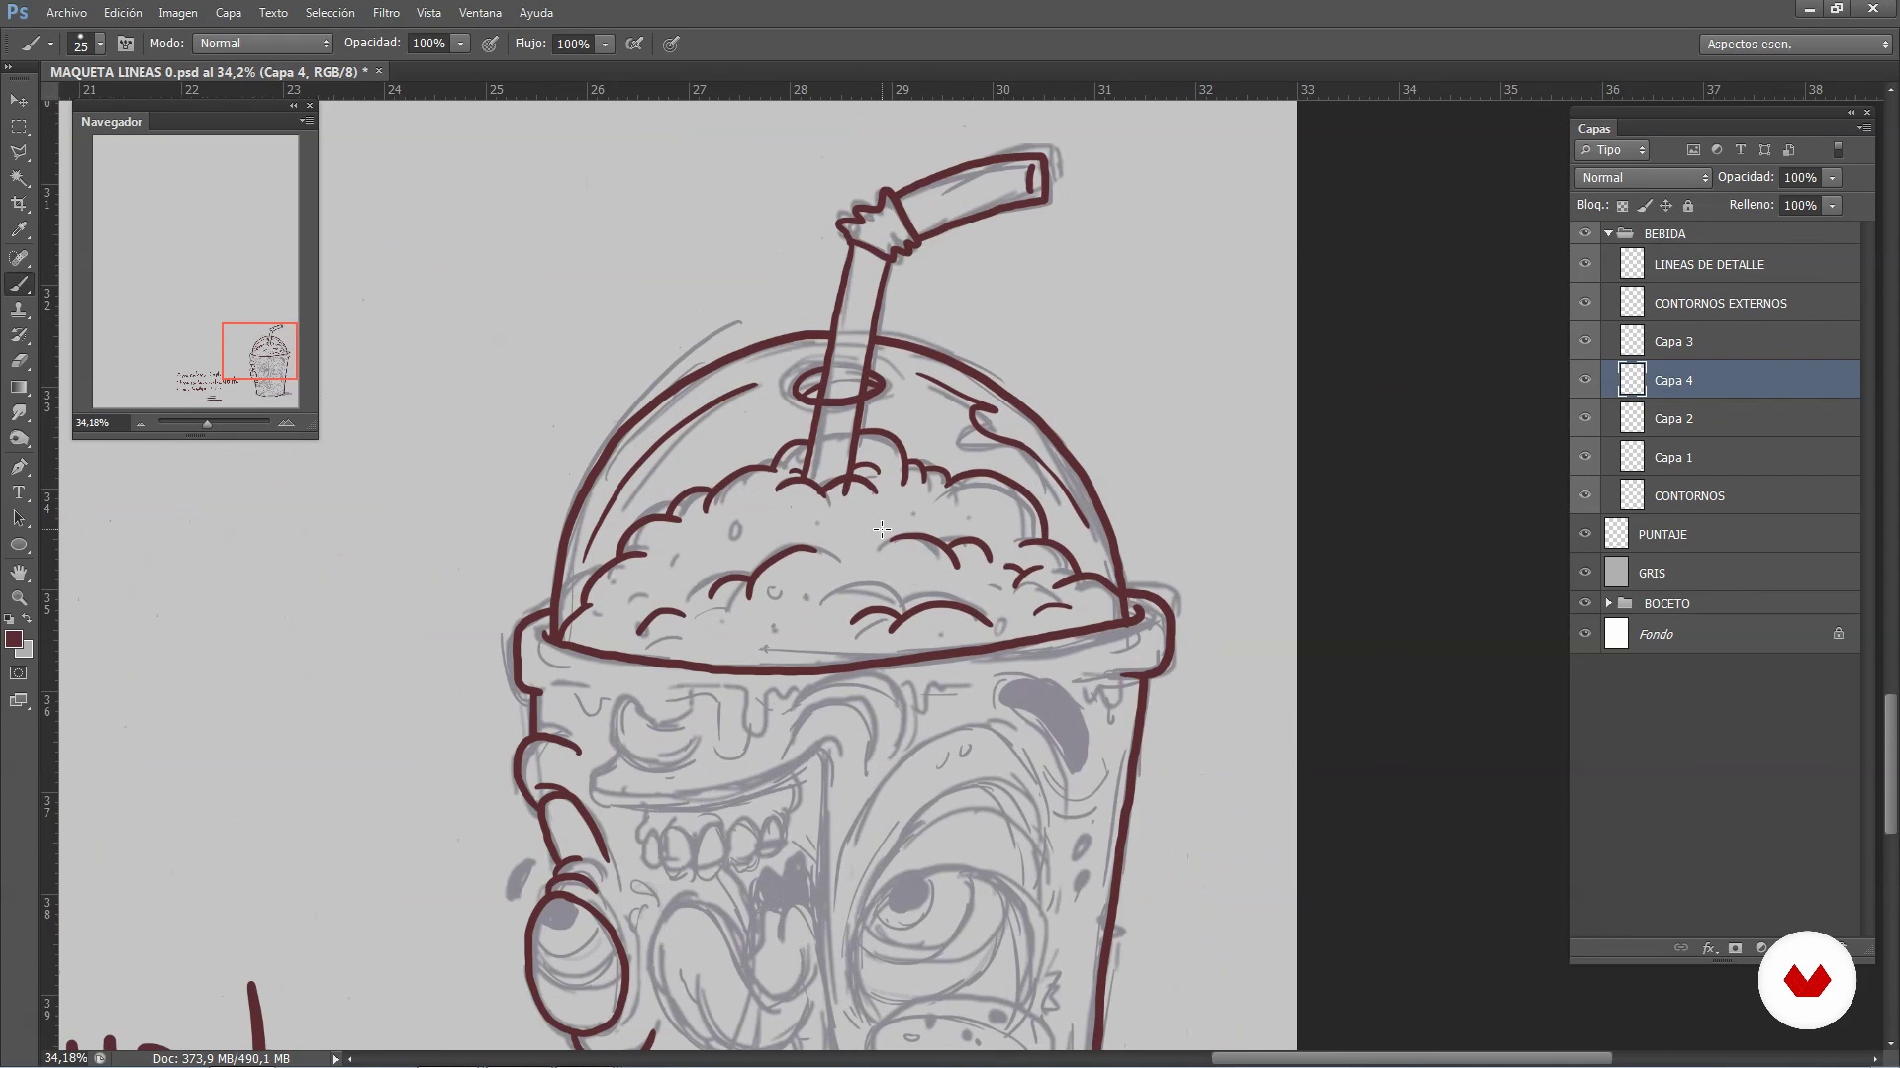Select the Brush tool in toolbox

click(x=19, y=284)
